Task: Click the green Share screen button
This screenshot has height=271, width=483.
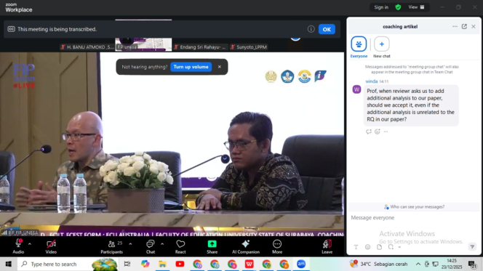Action: 212,246
